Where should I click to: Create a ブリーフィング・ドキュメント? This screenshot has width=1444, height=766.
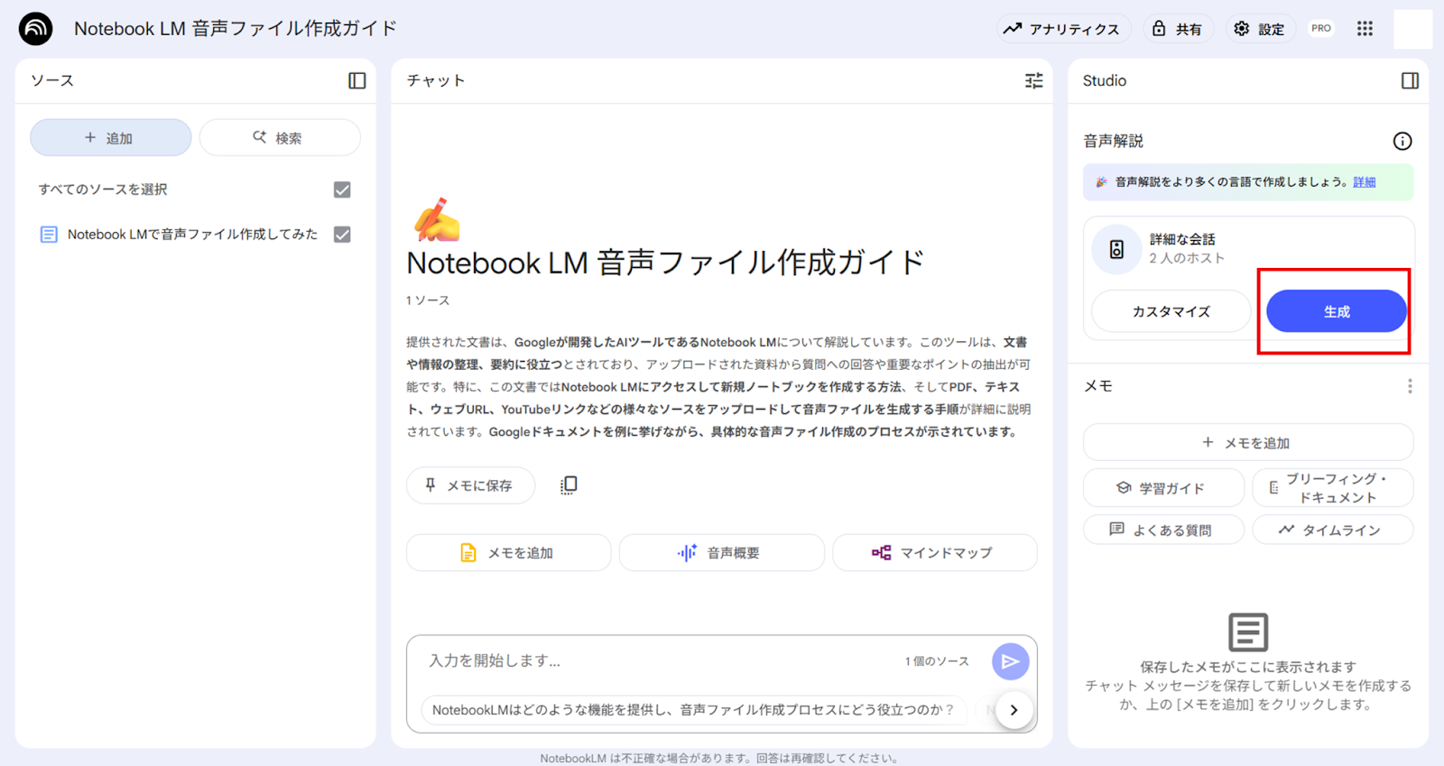(1333, 488)
